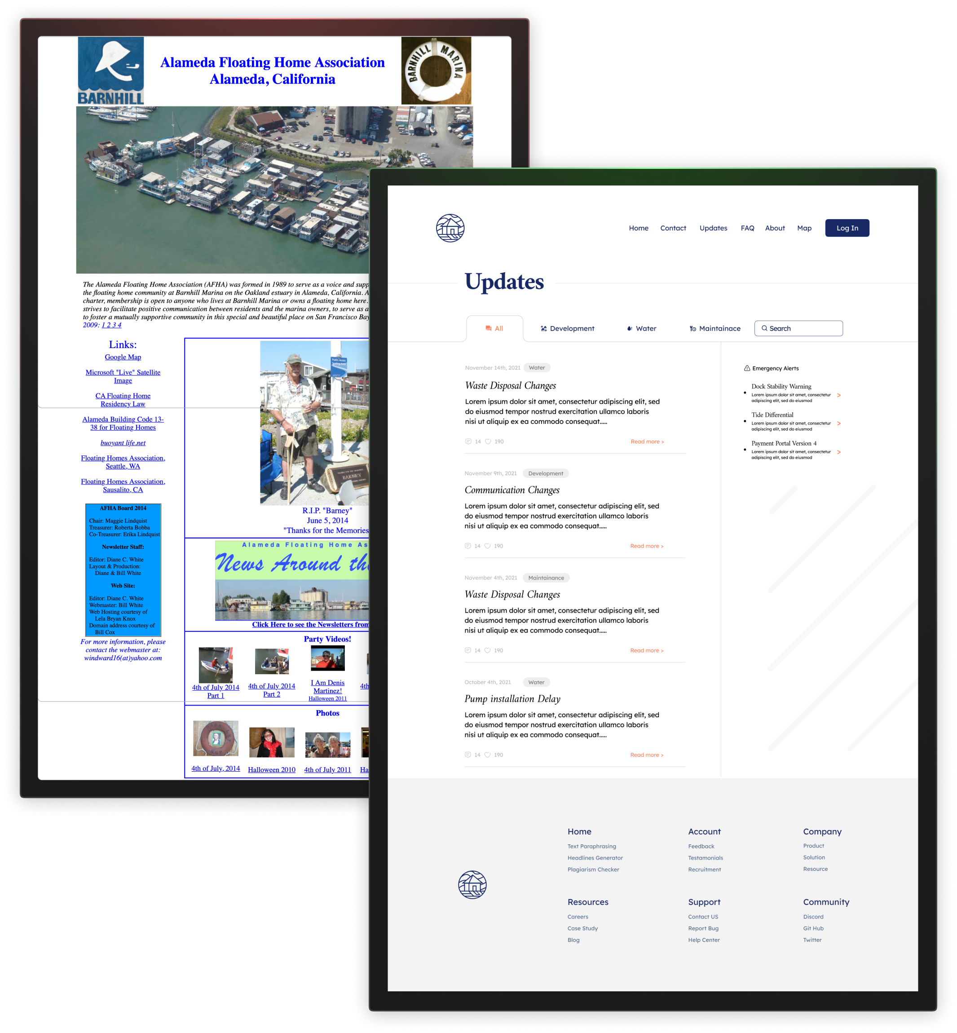Image resolution: width=957 pixels, height=1033 pixels.
Task: Click heart icon on Pump installation Delay post
Action: [487, 755]
